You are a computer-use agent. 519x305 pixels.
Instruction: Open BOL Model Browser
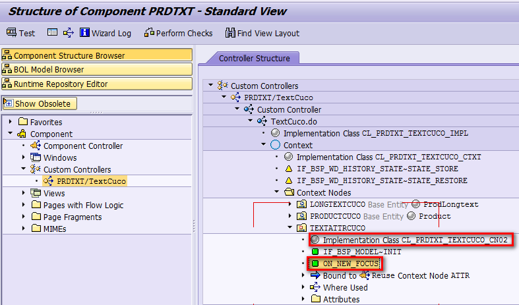[x=97, y=69]
